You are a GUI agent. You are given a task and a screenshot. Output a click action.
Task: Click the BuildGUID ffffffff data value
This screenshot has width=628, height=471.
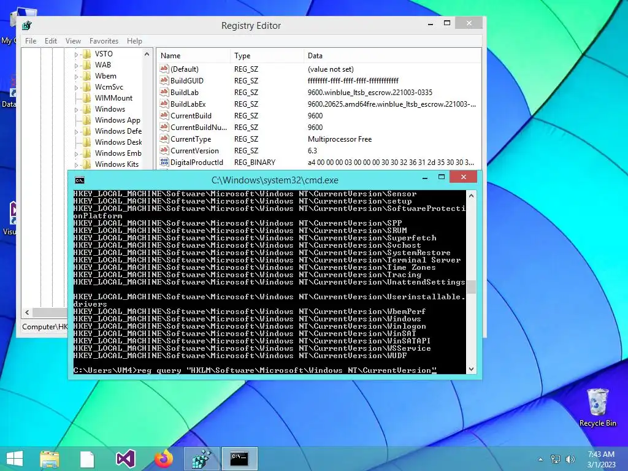[x=353, y=81]
